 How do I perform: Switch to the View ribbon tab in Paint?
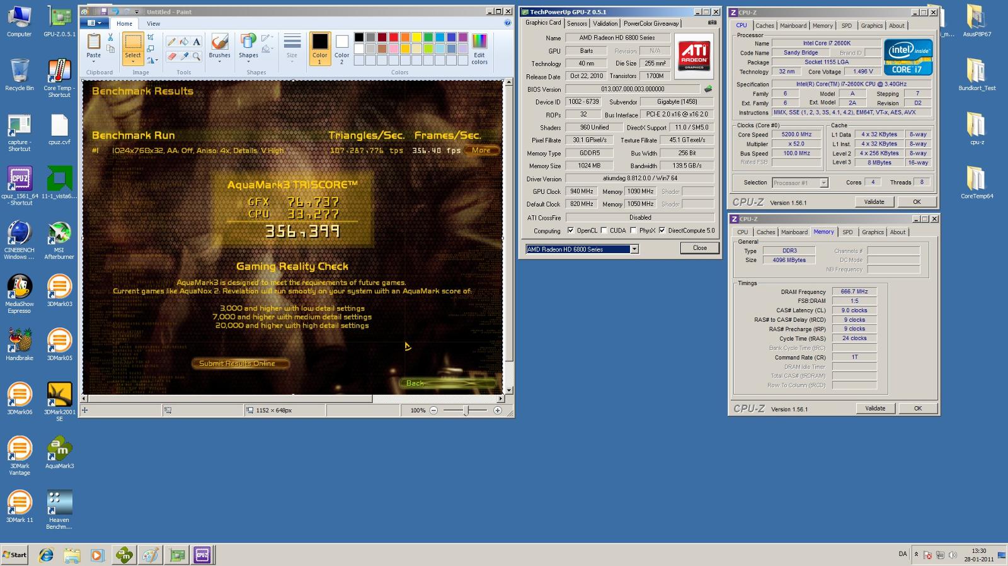click(153, 24)
